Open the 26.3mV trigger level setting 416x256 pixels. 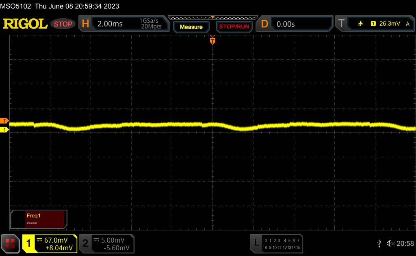coord(388,24)
